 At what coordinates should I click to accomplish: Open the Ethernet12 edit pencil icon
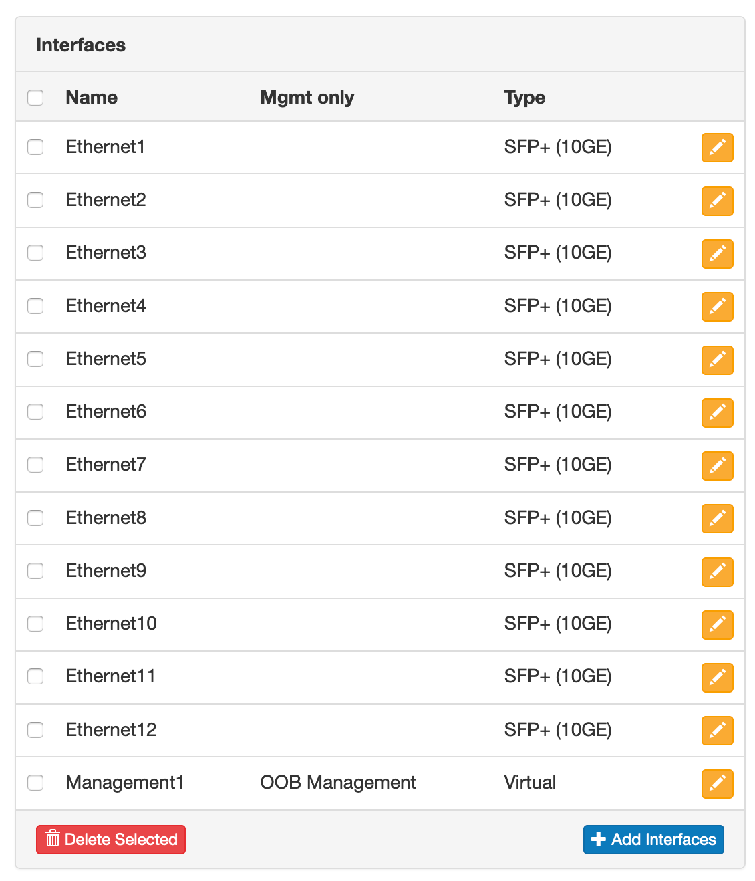tap(717, 731)
